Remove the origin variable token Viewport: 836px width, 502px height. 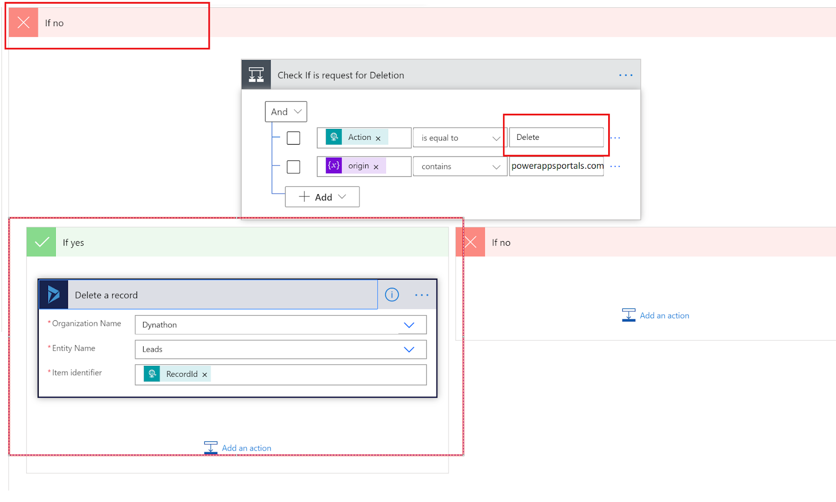pos(376,166)
